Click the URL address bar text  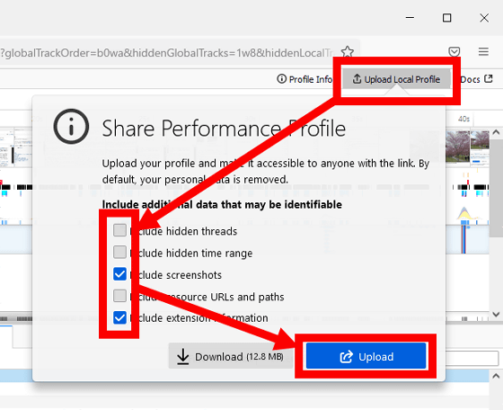pyautogui.click(x=167, y=53)
